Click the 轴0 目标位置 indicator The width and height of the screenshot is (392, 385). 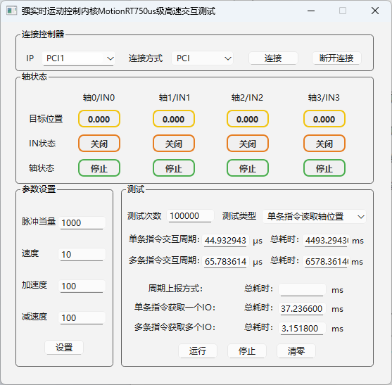point(99,119)
